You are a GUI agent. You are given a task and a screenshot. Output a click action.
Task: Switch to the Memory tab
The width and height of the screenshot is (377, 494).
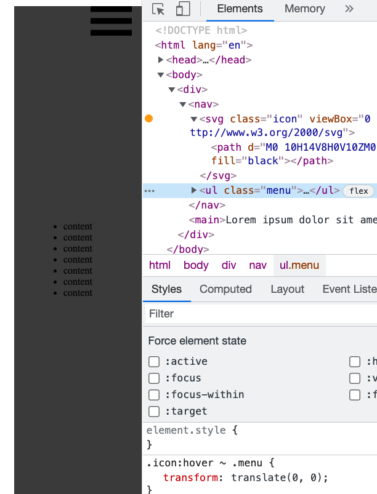pyautogui.click(x=305, y=9)
